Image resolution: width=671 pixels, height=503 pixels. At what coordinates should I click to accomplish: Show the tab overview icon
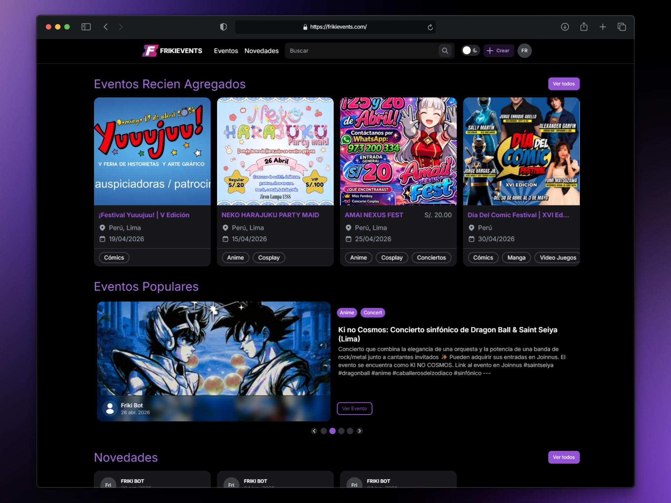(x=622, y=27)
